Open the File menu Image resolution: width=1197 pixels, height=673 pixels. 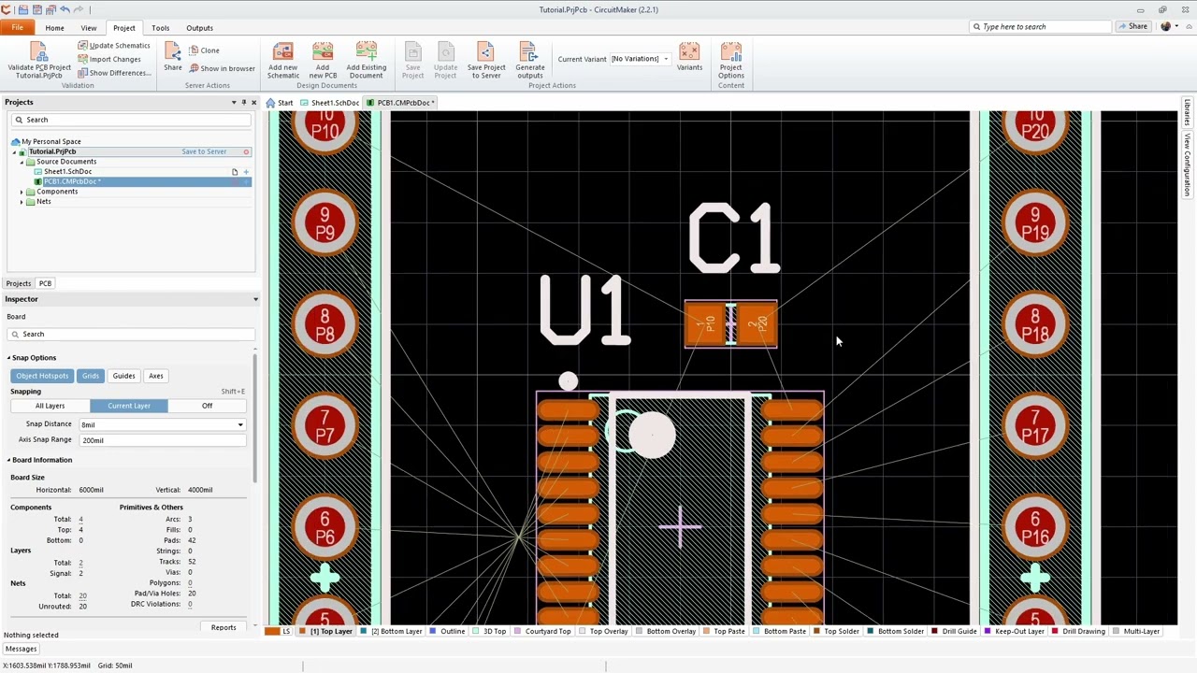coord(18,28)
